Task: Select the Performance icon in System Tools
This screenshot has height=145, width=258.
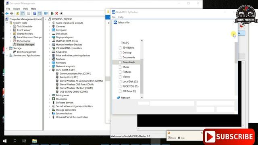Action: click(x=15, y=41)
